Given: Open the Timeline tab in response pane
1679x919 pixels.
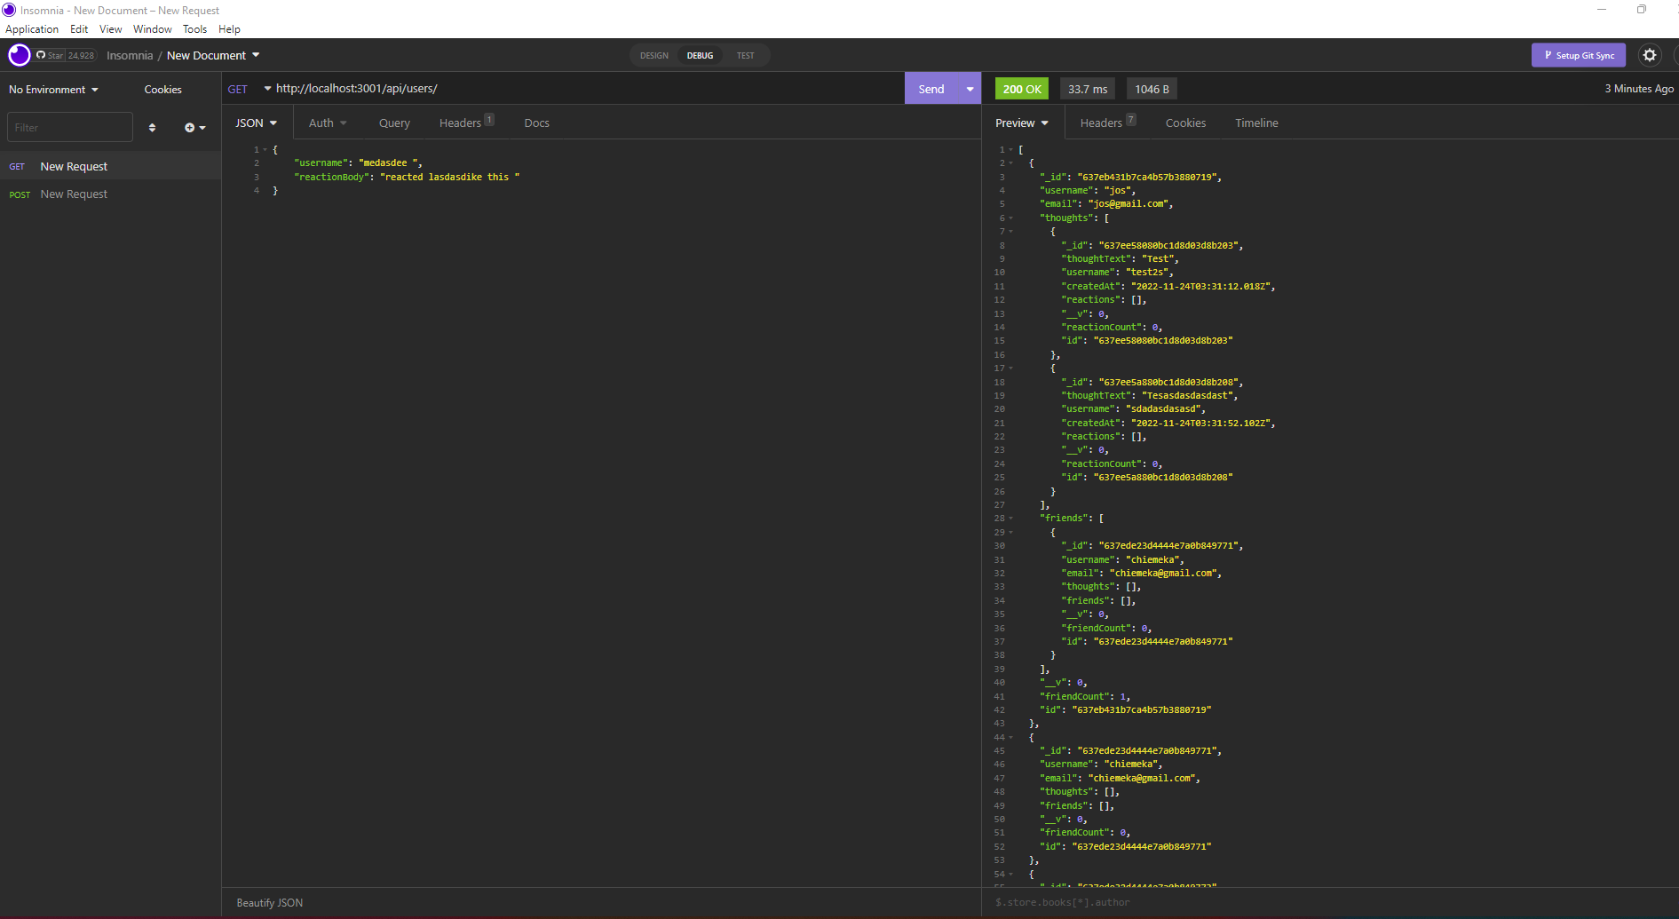Looking at the screenshot, I should (1255, 123).
